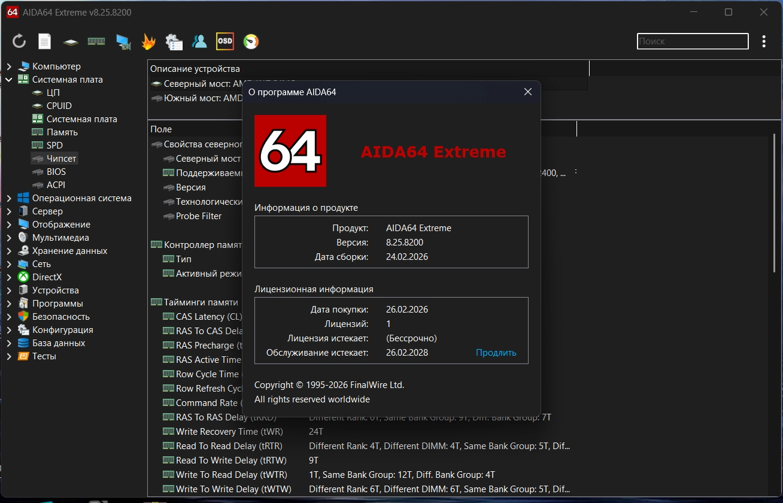Open the orange gauge toolbar icon
Image resolution: width=783 pixels, height=503 pixels.
pyautogui.click(x=251, y=41)
